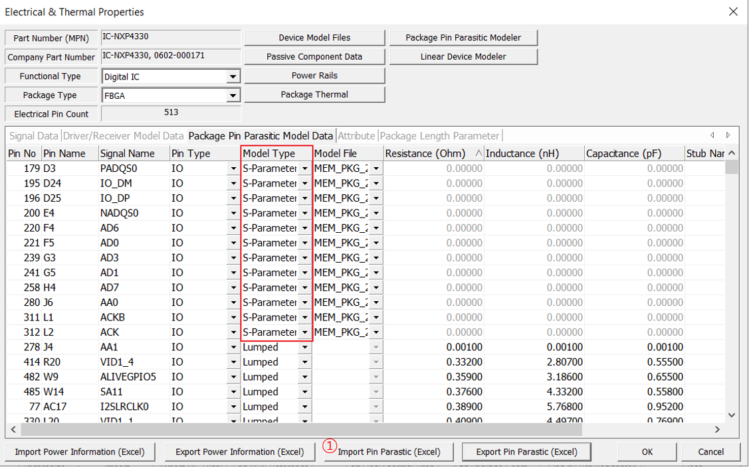751x467 pixels.
Task: Click the Device Model Files button
Action: pyautogui.click(x=314, y=37)
